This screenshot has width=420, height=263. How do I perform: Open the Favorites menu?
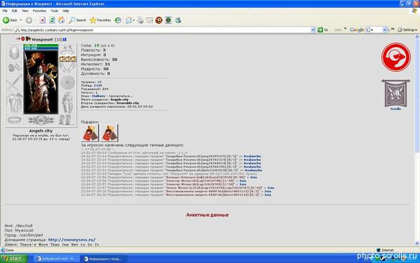pyautogui.click(x=39, y=11)
